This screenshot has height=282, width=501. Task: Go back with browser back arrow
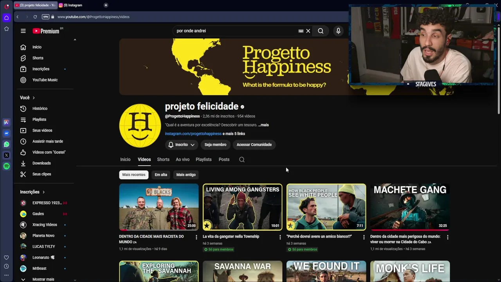pyautogui.click(x=17, y=17)
